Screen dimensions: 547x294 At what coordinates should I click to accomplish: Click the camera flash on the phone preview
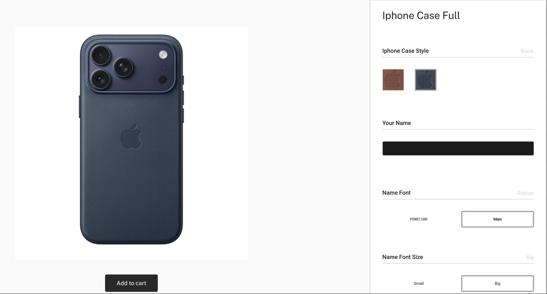(x=163, y=54)
